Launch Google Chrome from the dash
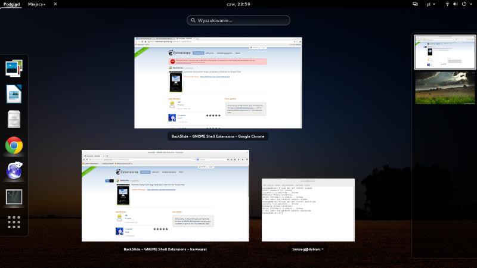Image resolution: width=477 pixels, height=268 pixels. (14, 145)
